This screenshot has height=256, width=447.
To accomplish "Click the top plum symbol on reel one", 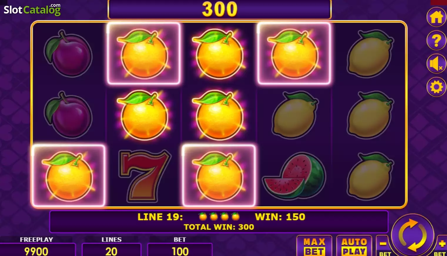I will point(69,54).
